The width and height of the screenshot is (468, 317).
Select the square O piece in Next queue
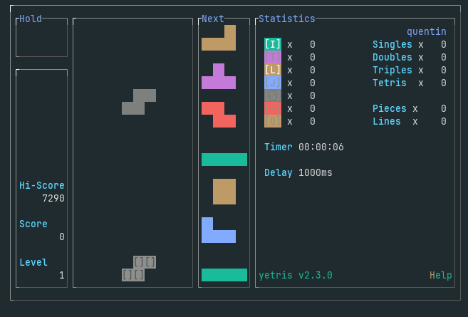click(224, 192)
